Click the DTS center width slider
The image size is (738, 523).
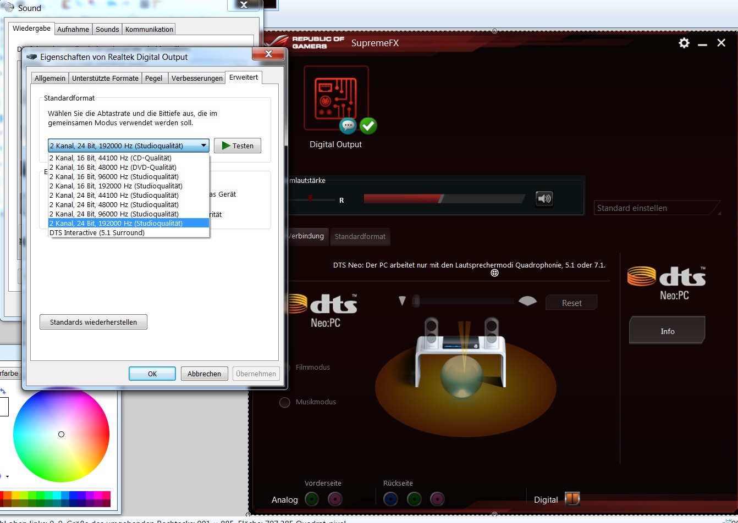click(463, 301)
